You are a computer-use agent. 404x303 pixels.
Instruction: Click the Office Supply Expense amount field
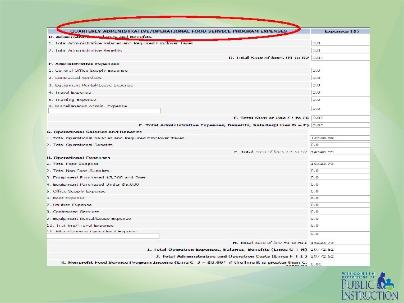pyautogui.click(x=339, y=191)
